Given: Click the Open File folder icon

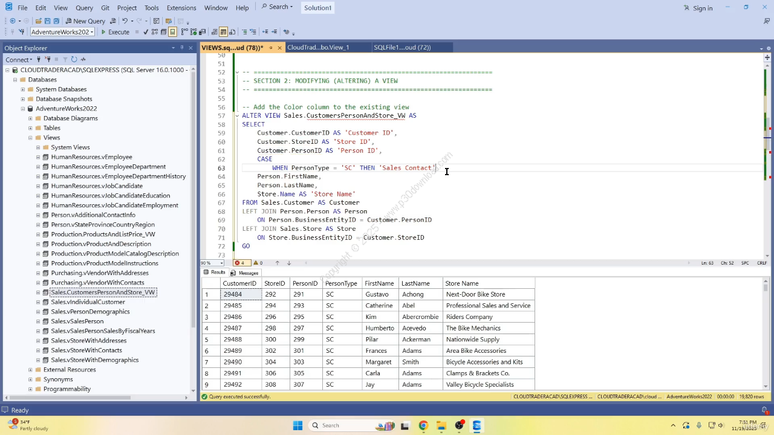Looking at the screenshot, I should (38, 21).
